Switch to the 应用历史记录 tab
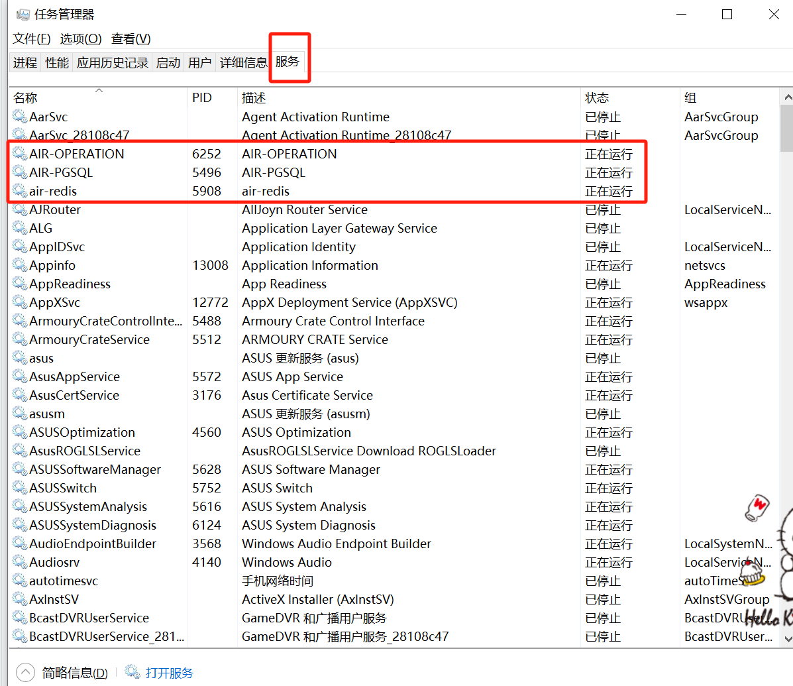 [x=113, y=63]
